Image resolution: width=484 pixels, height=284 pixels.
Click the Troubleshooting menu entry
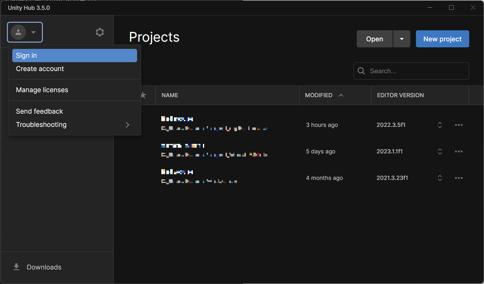point(75,125)
